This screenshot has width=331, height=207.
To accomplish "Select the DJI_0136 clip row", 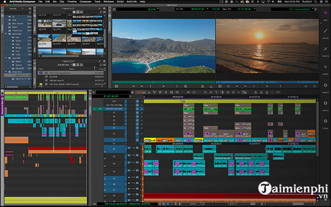I will tap(71, 77).
